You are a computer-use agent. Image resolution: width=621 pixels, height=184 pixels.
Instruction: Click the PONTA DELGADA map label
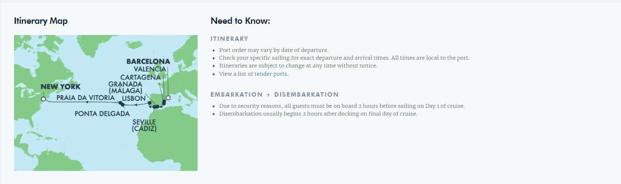click(102, 114)
